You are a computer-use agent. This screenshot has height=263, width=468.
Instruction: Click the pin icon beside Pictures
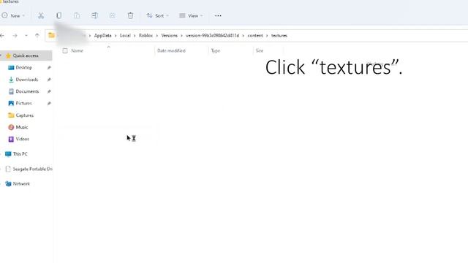tap(49, 104)
